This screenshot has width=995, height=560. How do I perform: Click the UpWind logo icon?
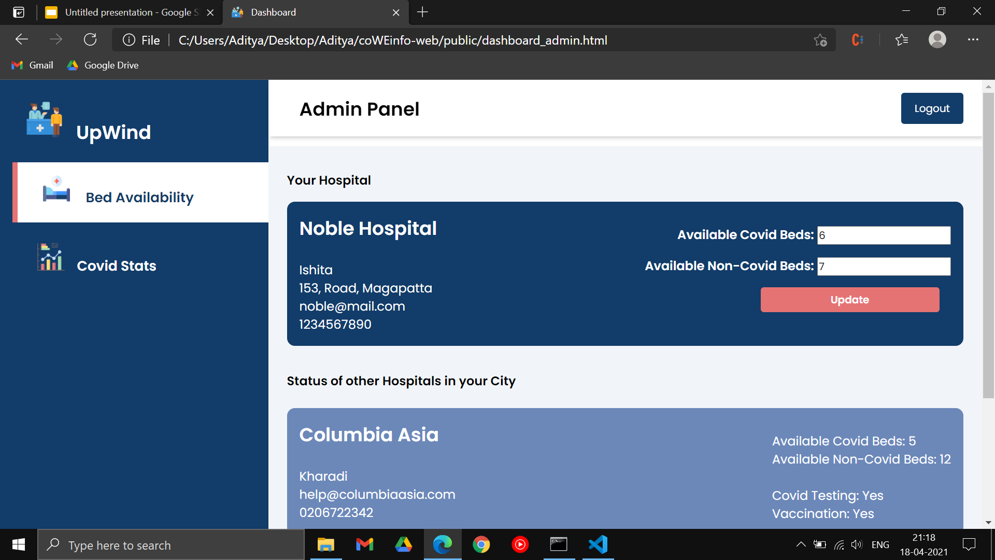(x=44, y=119)
